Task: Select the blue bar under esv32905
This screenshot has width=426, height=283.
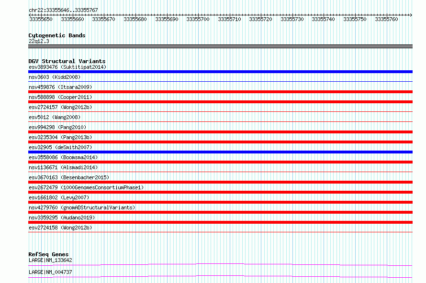Action: (x=220, y=152)
